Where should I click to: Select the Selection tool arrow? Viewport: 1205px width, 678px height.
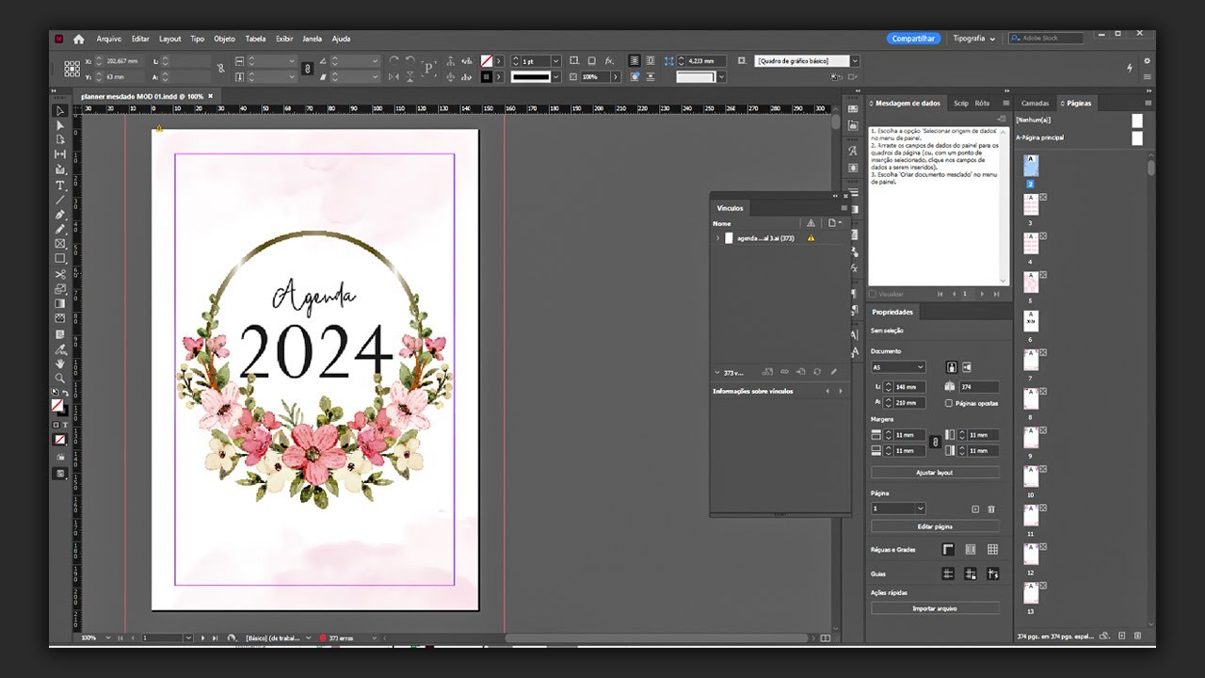pos(60,111)
